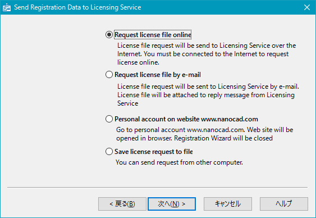Cancel the wizard via キャンセル button

coord(228,204)
